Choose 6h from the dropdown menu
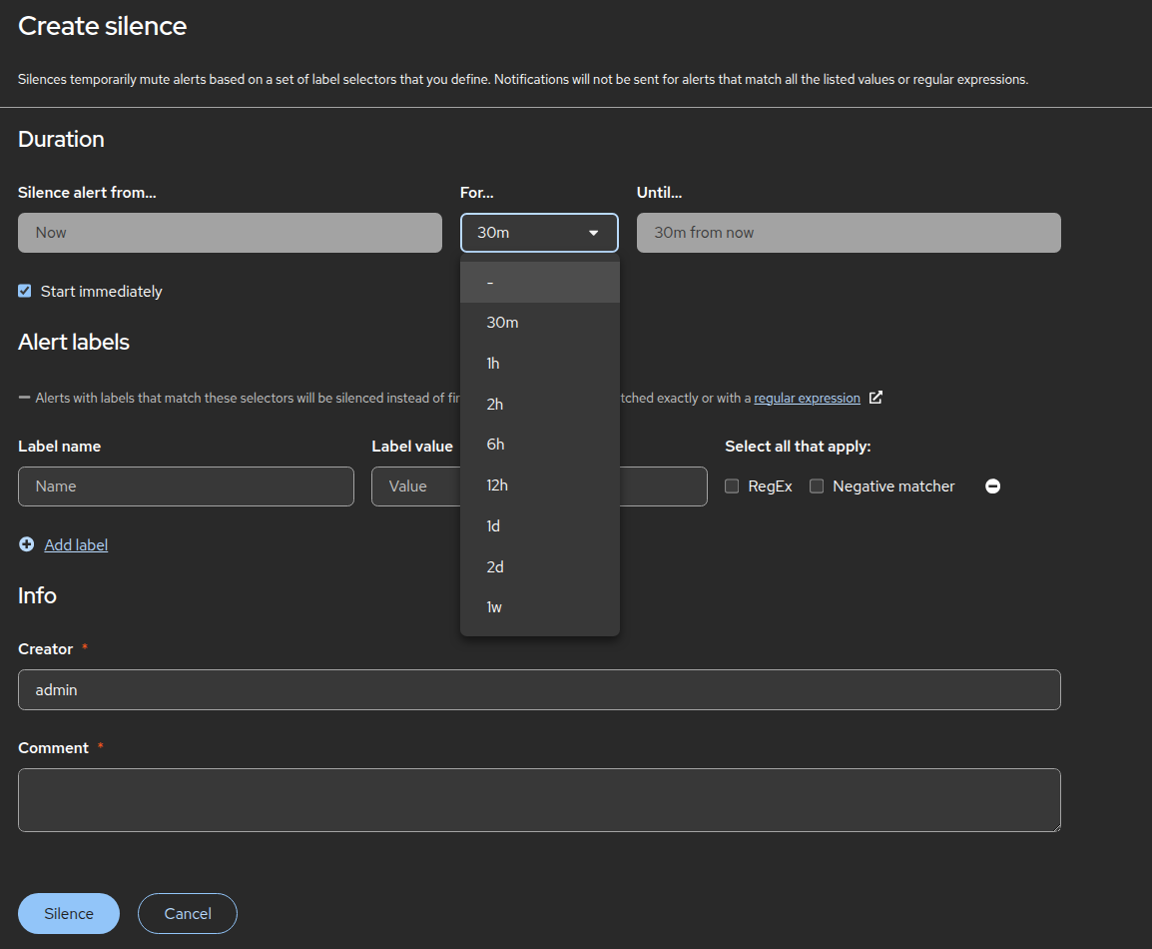Screen dimensions: 1152x949 (539, 445)
